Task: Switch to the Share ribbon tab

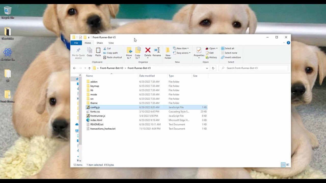Action: (100, 43)
